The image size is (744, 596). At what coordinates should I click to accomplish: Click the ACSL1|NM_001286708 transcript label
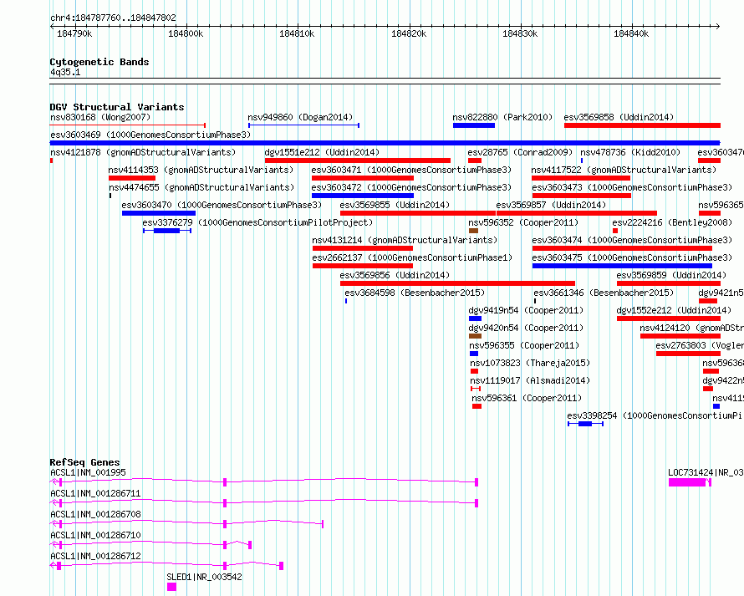(x=95, y=514)
